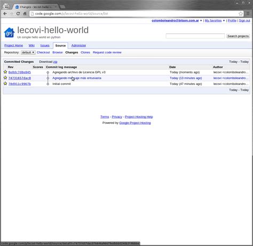Click commit message Agregando archivo de Licencia GPL v3
The height and width of the screenshot is (246, 253).
tap(79, 72)
